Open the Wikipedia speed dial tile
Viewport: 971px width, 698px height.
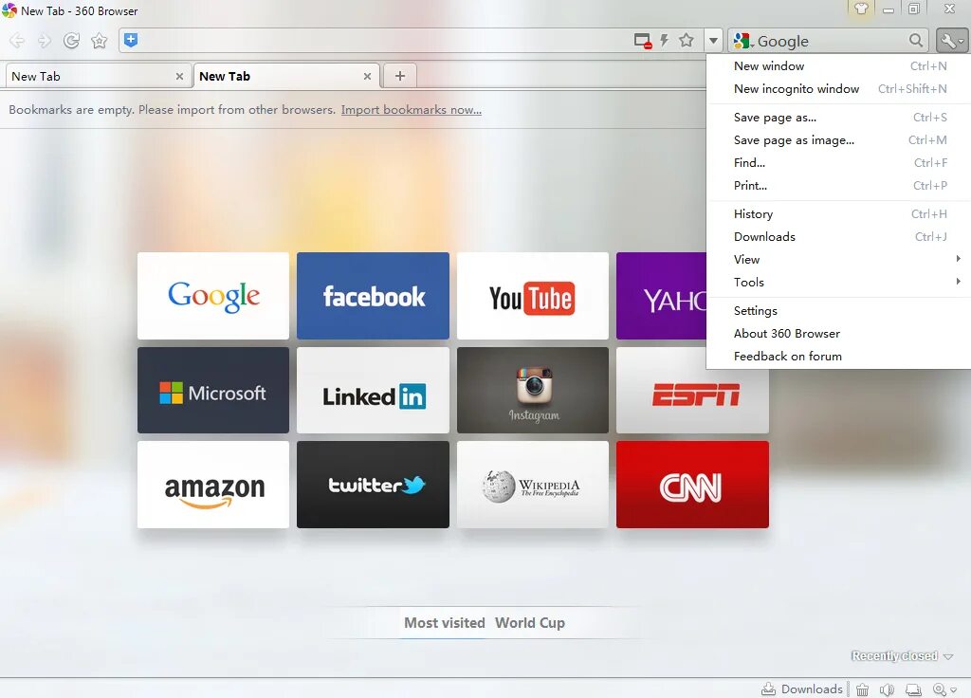[x=533, y=485]
